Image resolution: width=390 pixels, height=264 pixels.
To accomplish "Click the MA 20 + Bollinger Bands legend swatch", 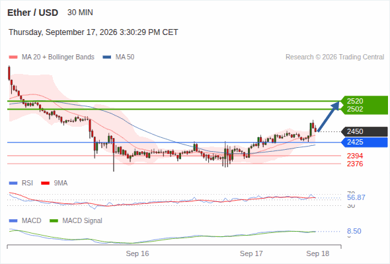I will click(x=13, y=57).
